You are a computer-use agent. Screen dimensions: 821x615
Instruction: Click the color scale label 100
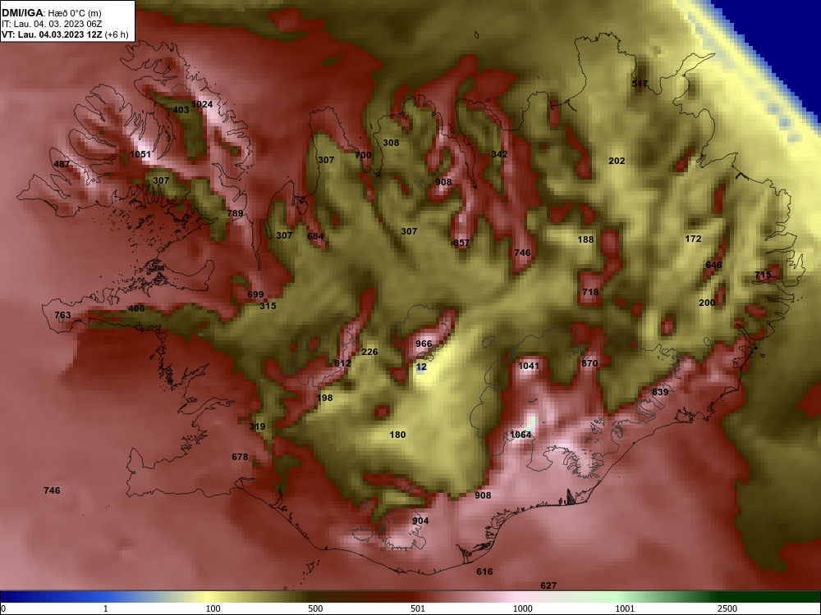(213, 608)
